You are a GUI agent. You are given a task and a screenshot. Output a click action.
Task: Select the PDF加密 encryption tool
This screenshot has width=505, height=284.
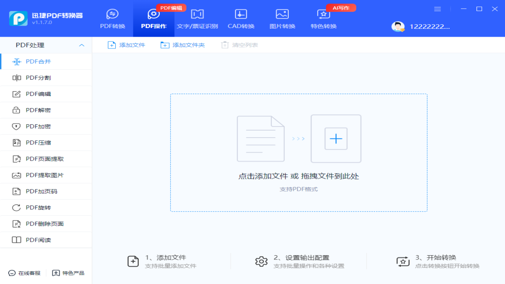[39, 126]
